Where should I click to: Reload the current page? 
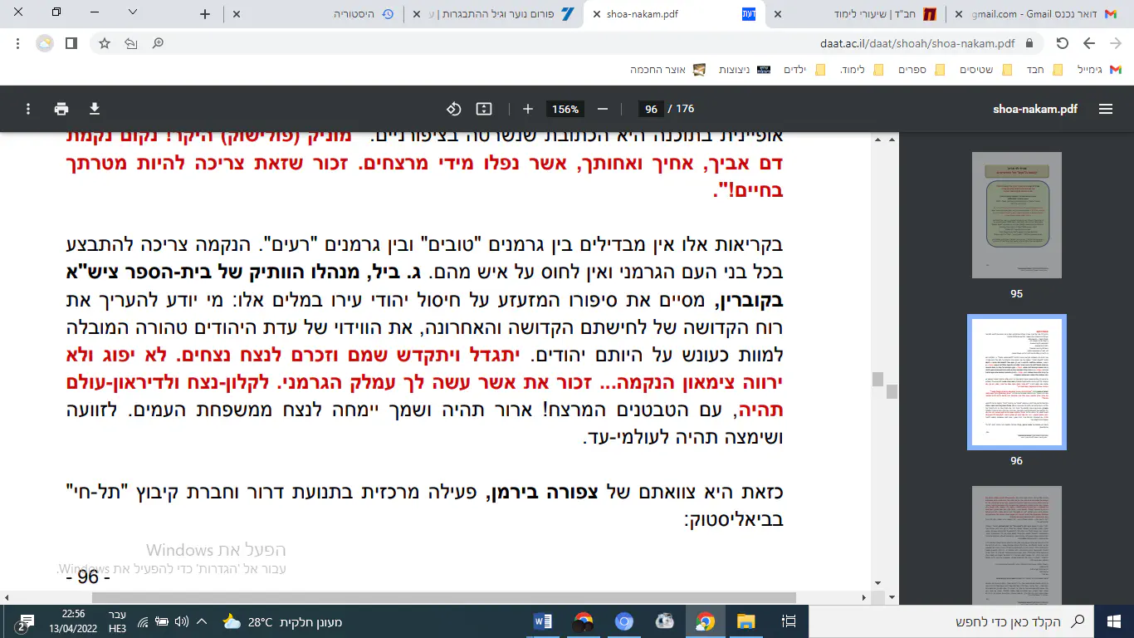(1062, 43)
